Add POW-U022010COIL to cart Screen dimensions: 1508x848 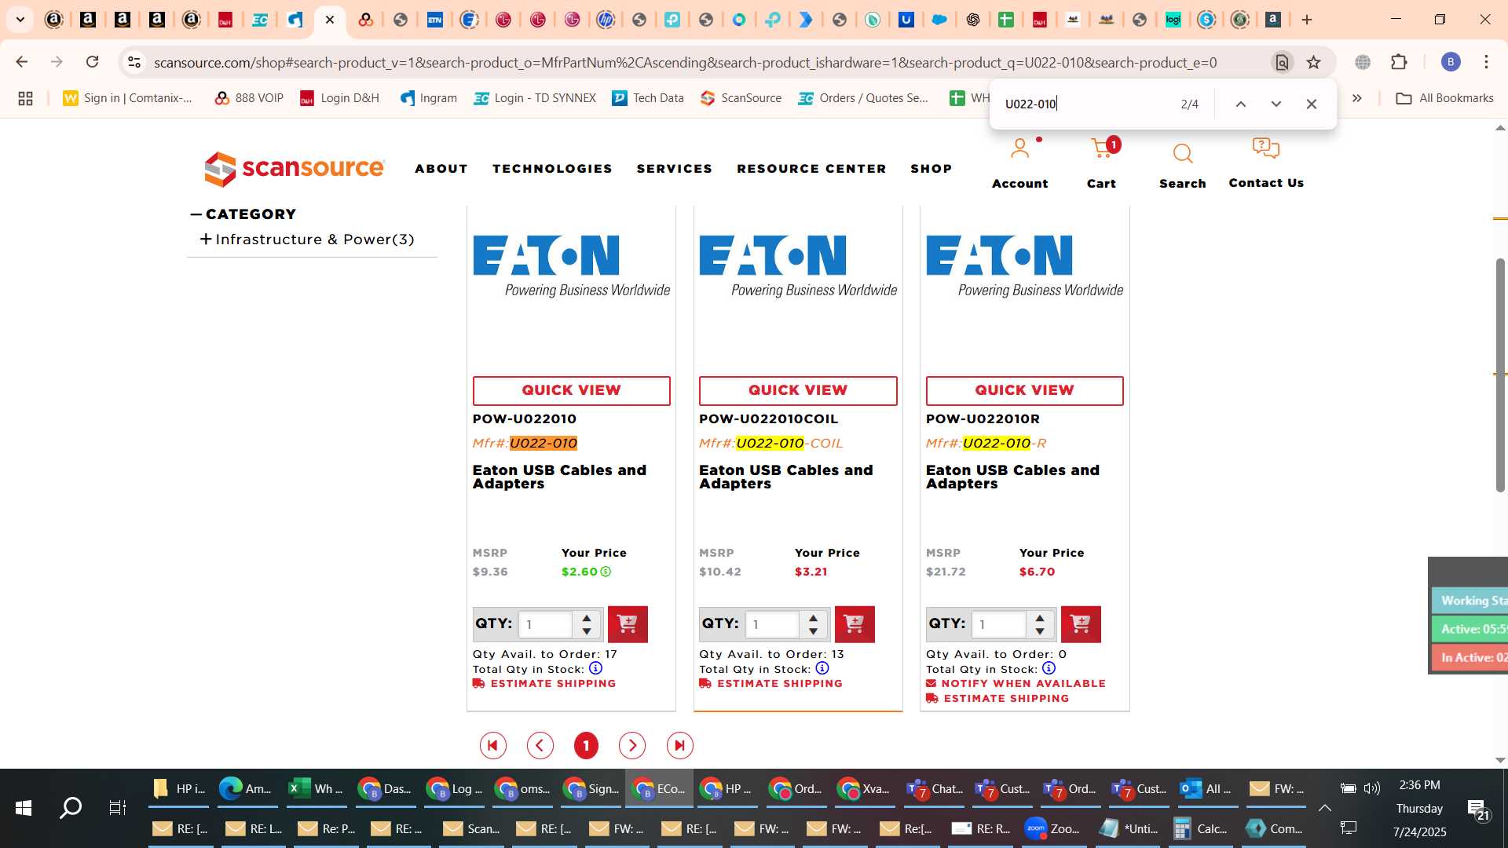854,624
